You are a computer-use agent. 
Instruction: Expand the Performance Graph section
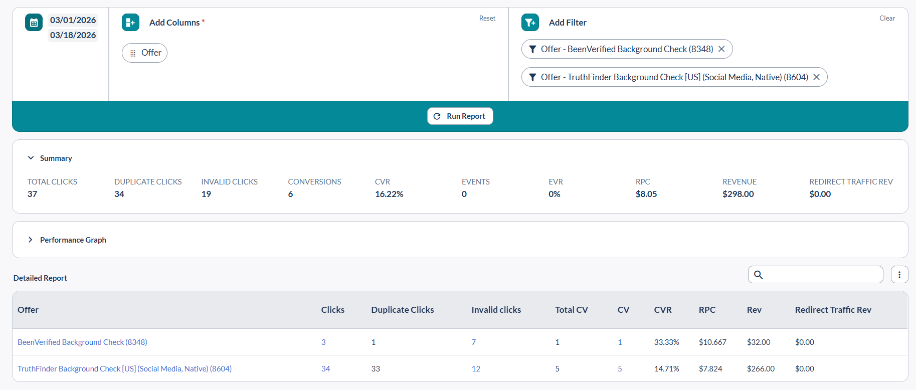click(31, 240)
